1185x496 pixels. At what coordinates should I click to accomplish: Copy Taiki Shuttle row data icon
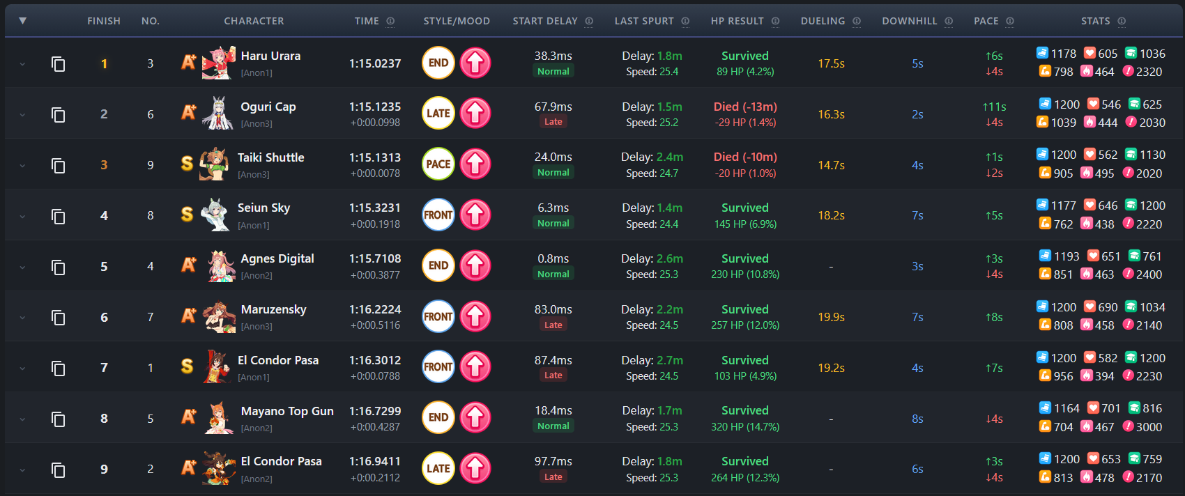tap(59, 166)
